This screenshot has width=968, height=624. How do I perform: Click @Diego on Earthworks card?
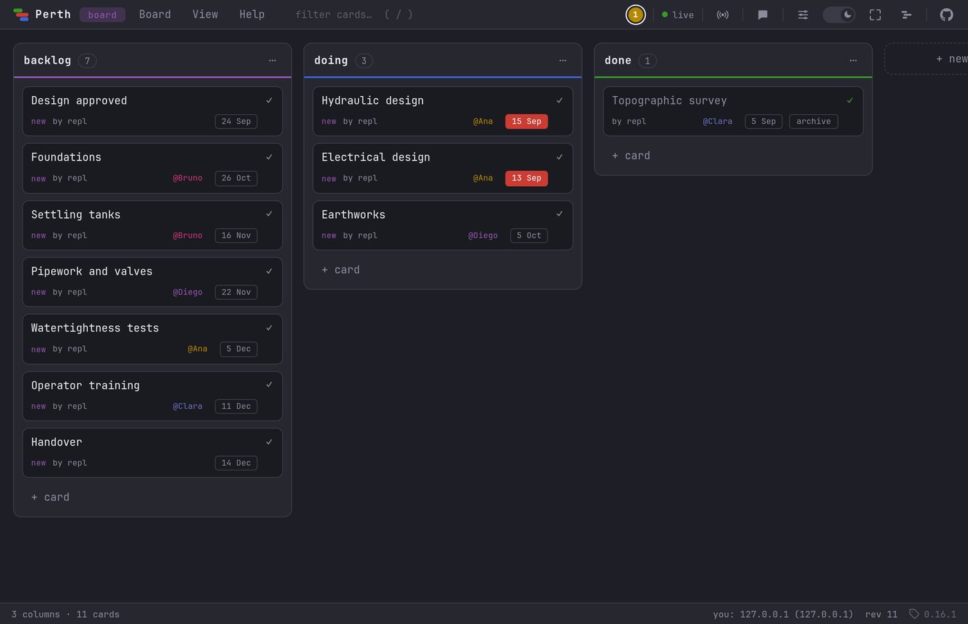tap(483, 235)
